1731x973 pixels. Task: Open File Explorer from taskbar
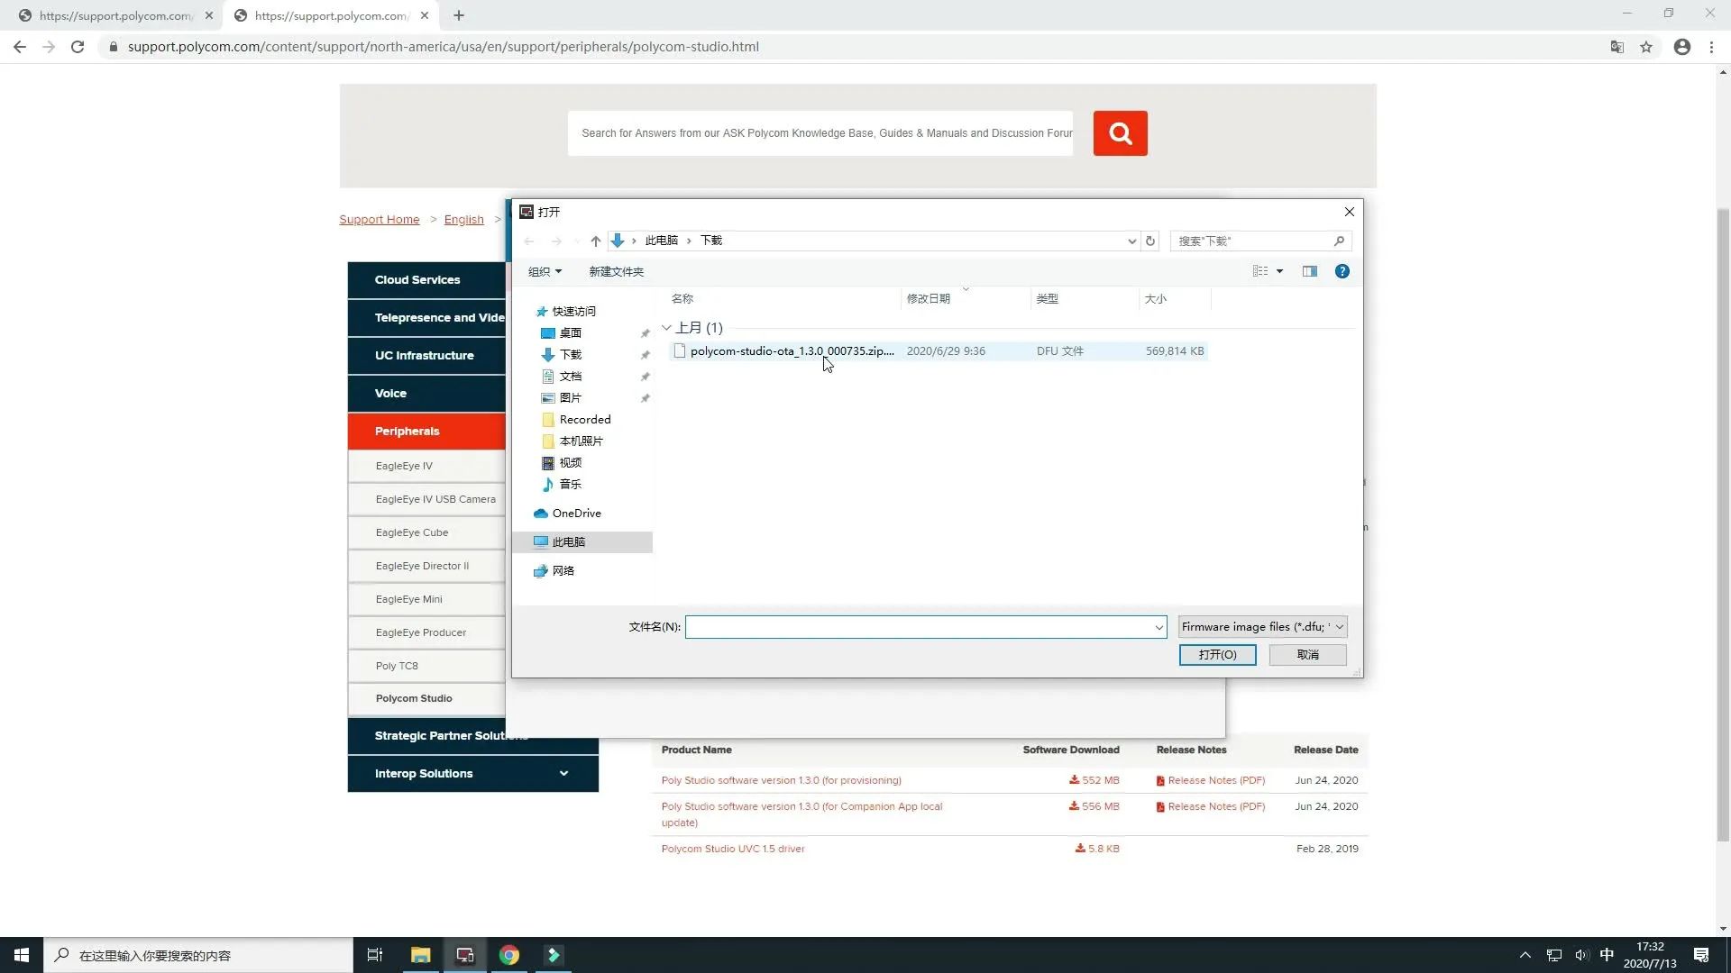coord(420,955)
